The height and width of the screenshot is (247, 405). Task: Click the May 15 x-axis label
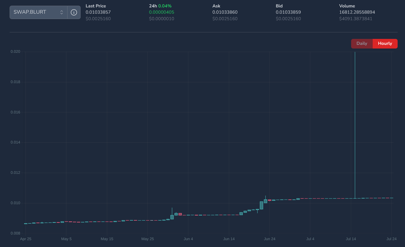point(107,239)
